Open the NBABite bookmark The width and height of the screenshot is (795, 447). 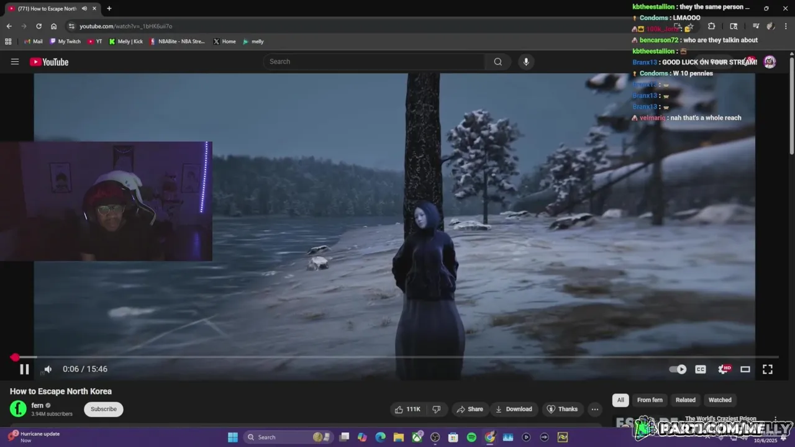click(x=177, y=42)
